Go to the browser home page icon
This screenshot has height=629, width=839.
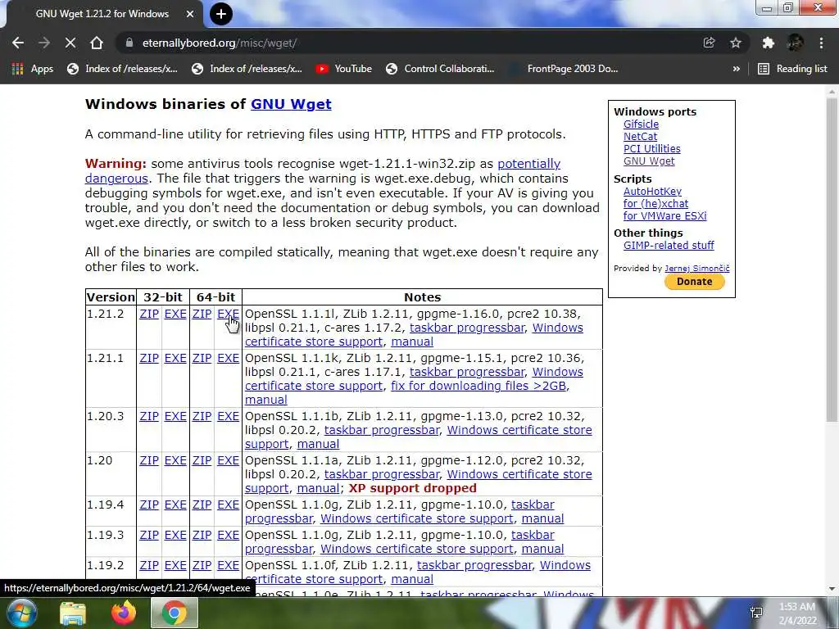(97, 43)
